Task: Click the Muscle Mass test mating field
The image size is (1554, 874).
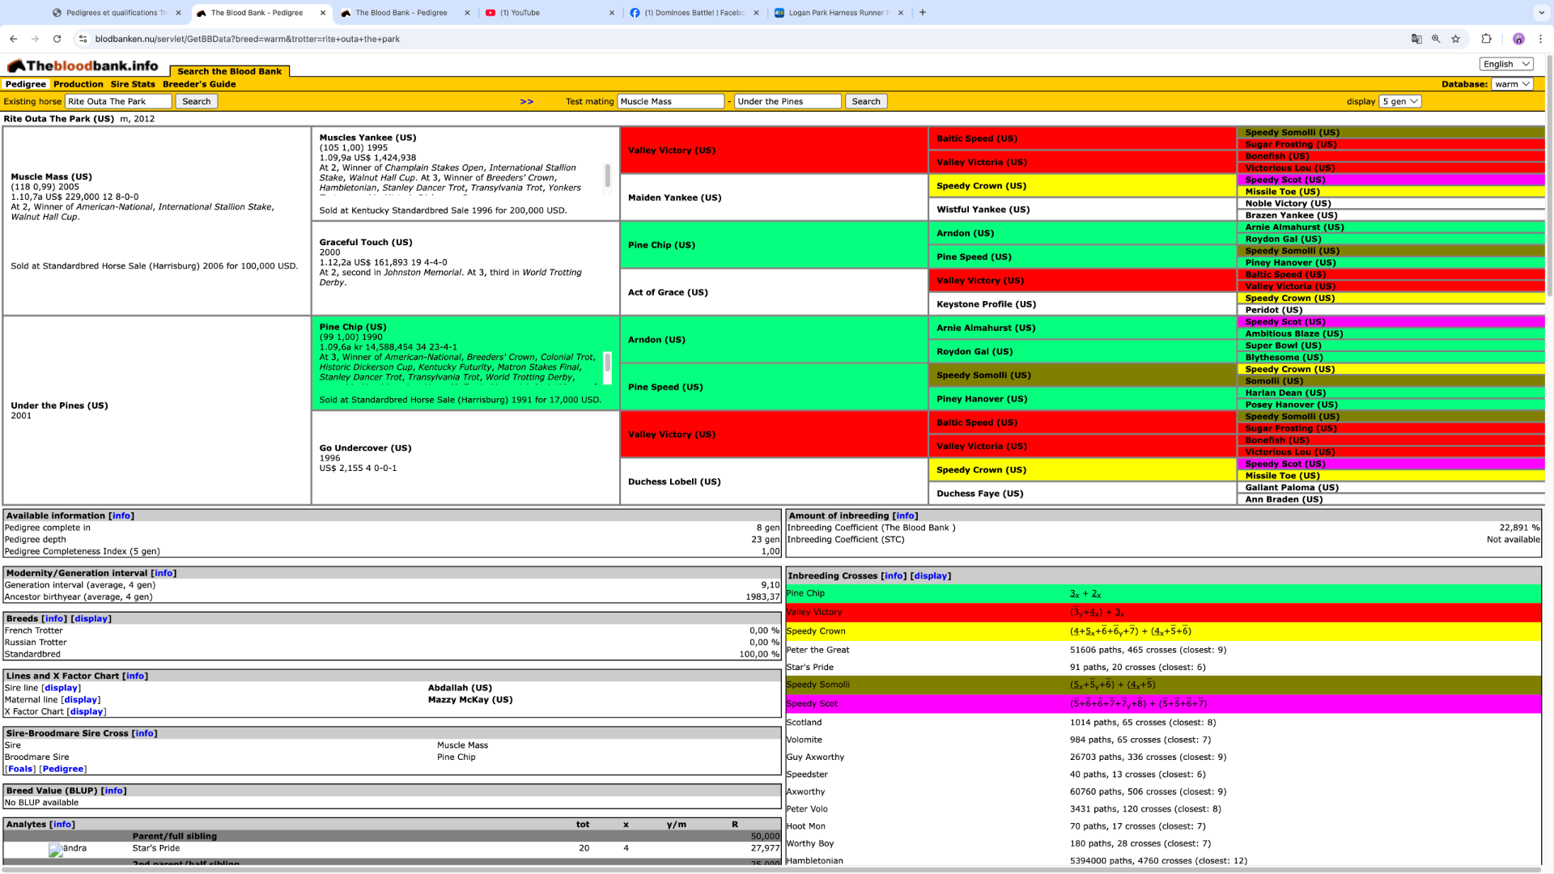Action: (671, 101)
